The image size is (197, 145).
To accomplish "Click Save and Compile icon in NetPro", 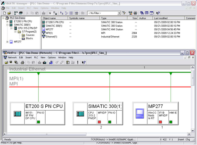I will pyautogui.click(x=16, y=63).
